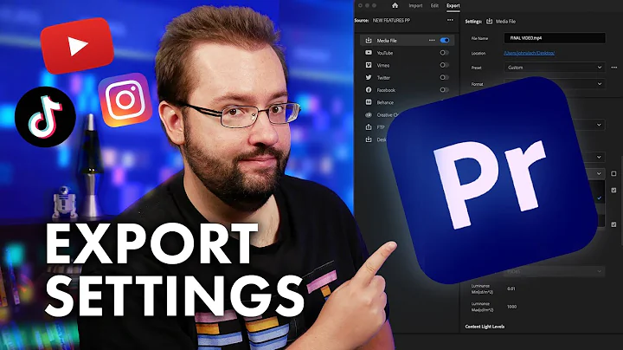Click the File Name field FINAL VIDEO.mp4
Screen dimensions: 623x350
tap(555, 38)
